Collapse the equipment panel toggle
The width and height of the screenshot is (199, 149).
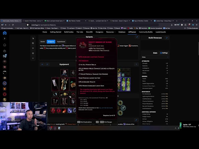(136, 64)
